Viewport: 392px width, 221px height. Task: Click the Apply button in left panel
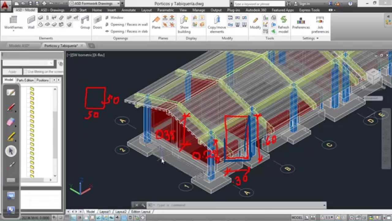click(12, 71)
